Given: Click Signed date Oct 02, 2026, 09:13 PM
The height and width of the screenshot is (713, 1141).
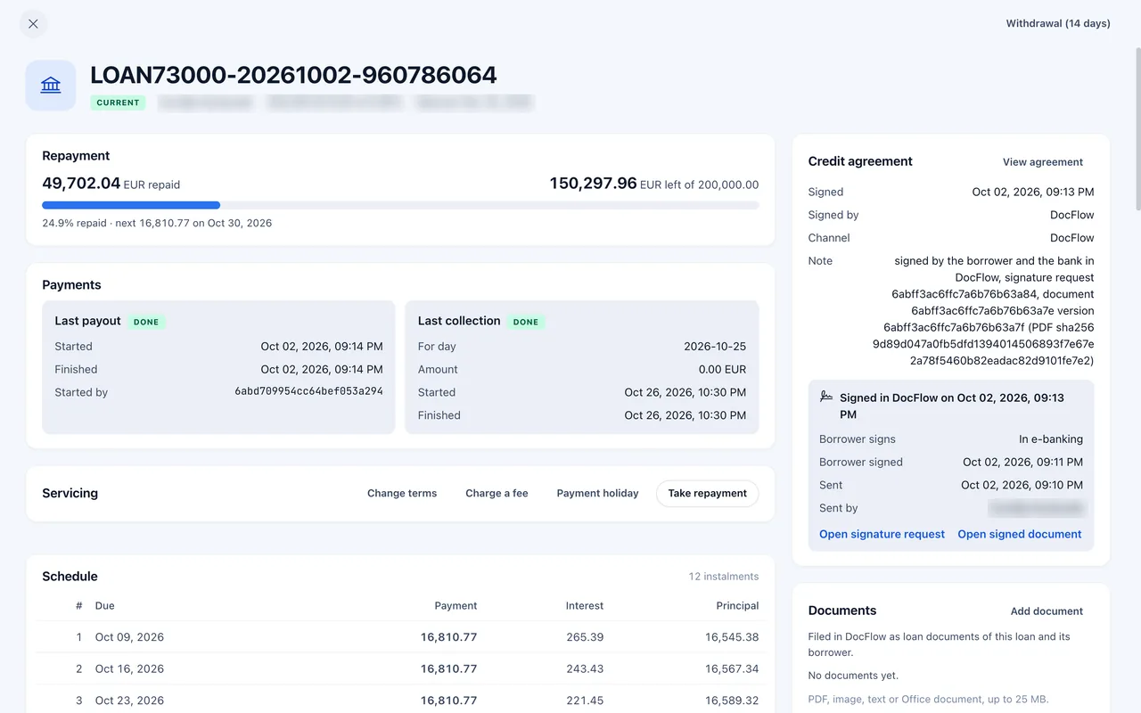Looking at the screenshot, I should [x=1033, y=193].
